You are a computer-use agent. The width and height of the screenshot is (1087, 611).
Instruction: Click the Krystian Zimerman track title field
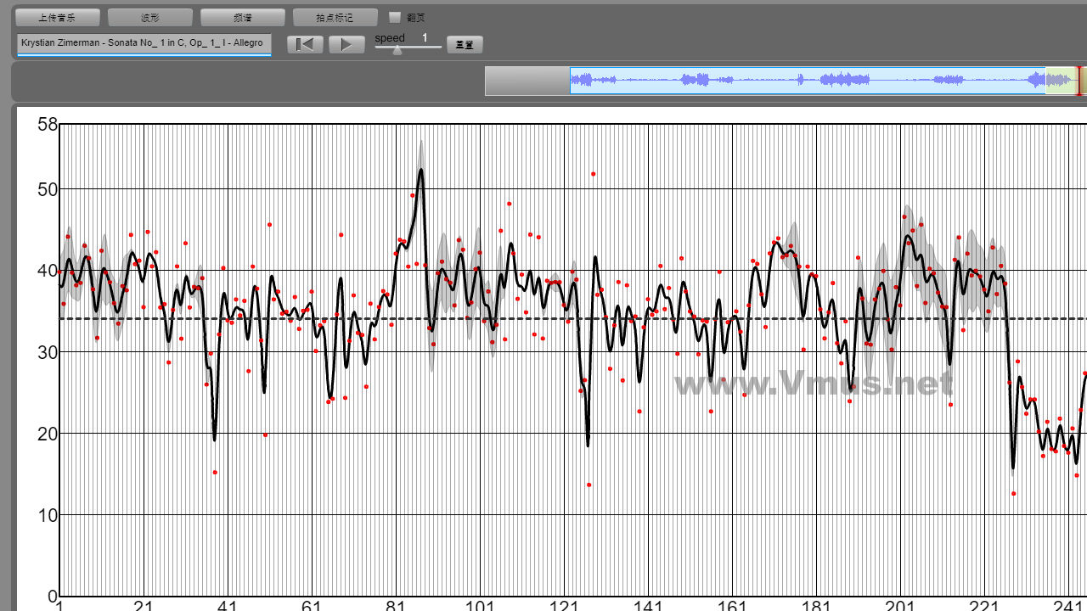[144, 43]
